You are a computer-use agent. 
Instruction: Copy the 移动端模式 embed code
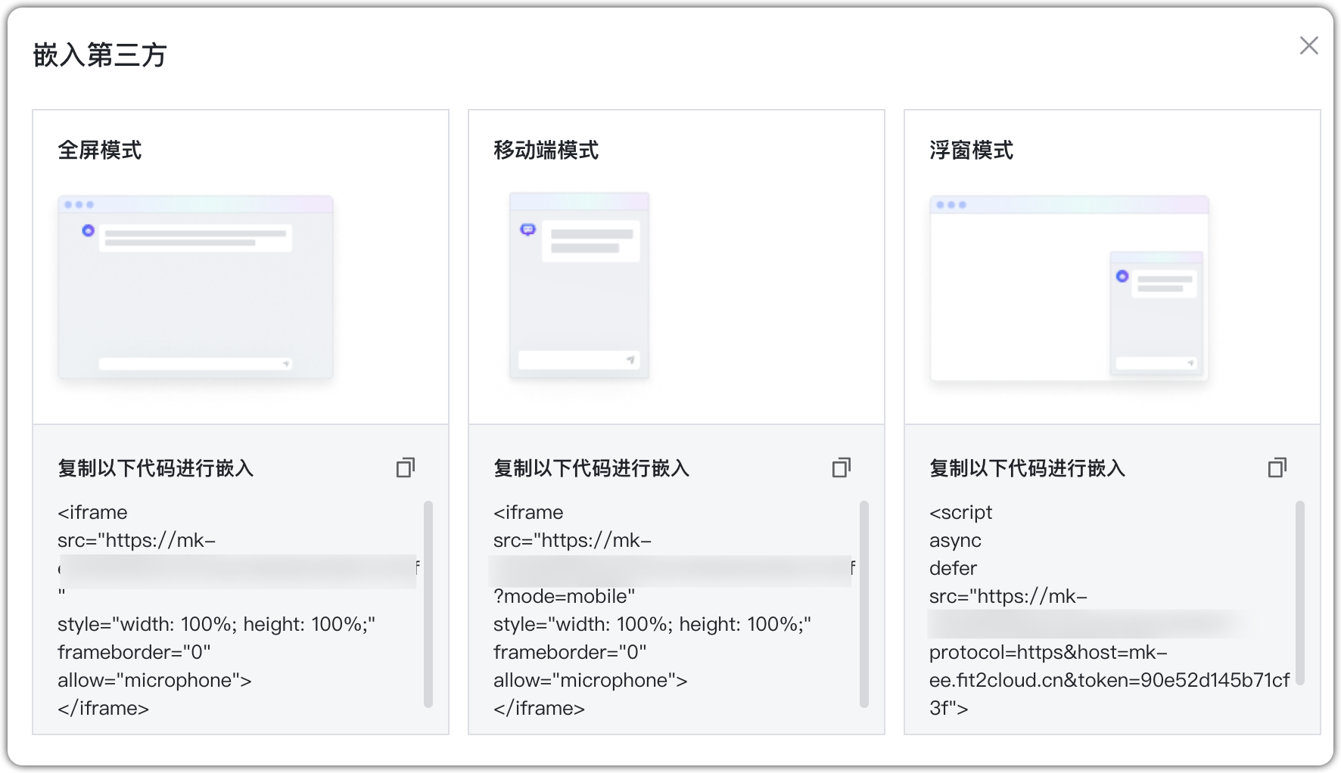click(841, 467)
